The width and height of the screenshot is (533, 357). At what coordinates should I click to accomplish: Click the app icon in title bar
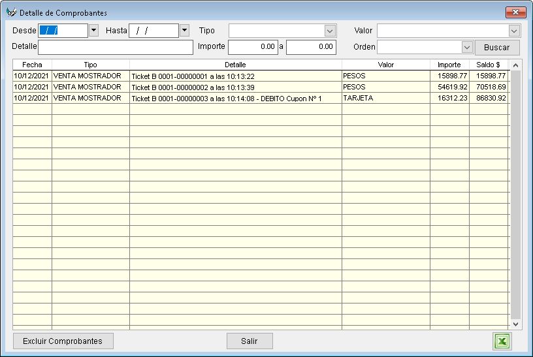point(11,12)
